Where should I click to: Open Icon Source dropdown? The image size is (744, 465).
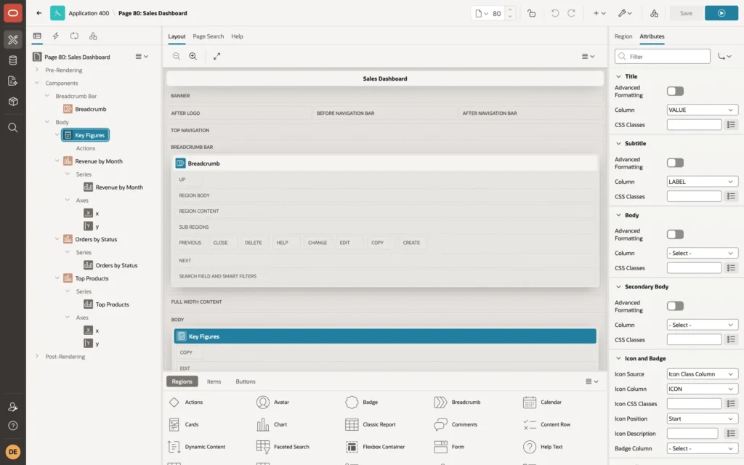tap(703, 374)
